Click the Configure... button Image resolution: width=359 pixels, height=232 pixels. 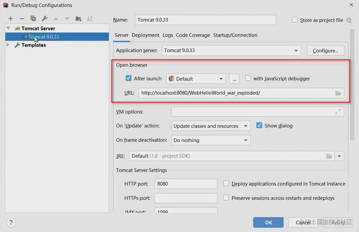(x=325, y=50)
